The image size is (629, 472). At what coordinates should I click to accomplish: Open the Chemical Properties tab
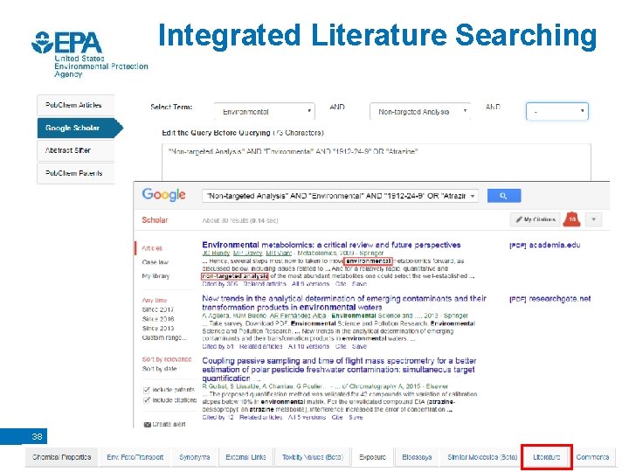61,457
